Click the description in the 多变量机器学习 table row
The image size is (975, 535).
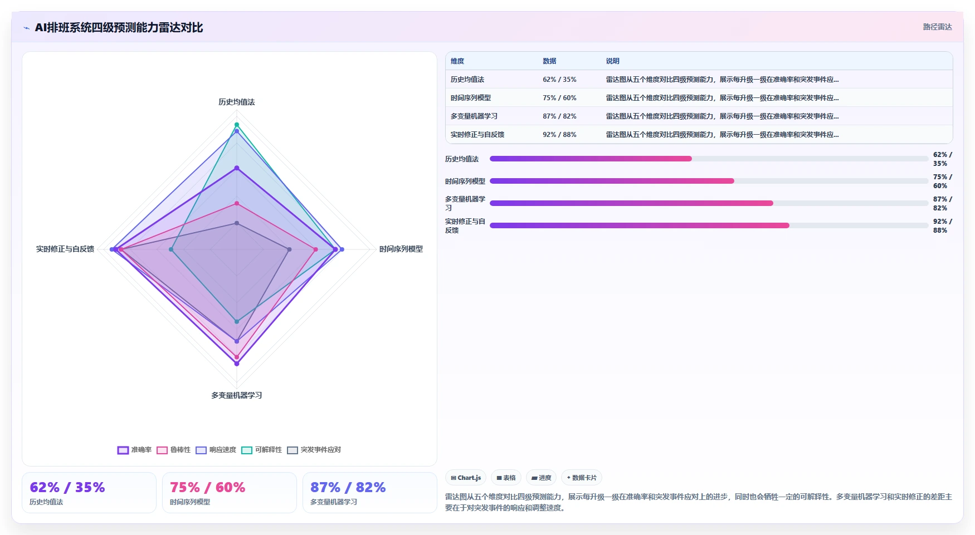(723, 116)
